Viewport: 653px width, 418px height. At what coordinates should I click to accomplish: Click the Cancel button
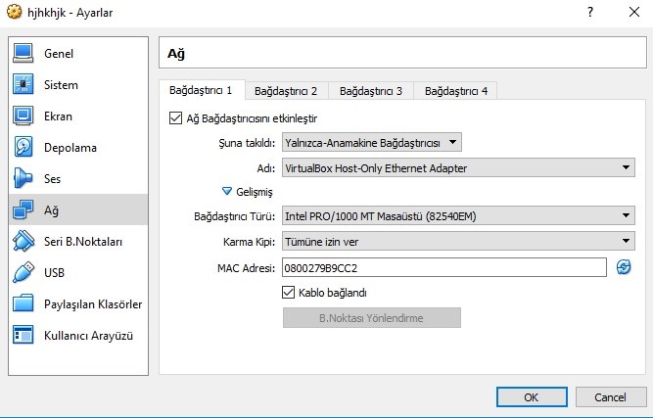(610, 397)
